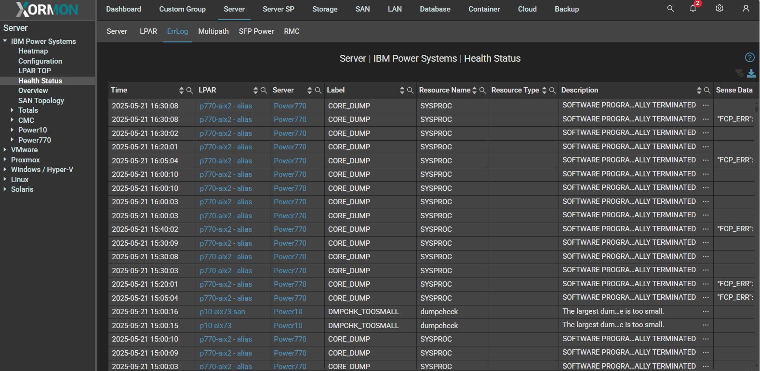Expand the Linux tree node

click(x=5, y=179)
